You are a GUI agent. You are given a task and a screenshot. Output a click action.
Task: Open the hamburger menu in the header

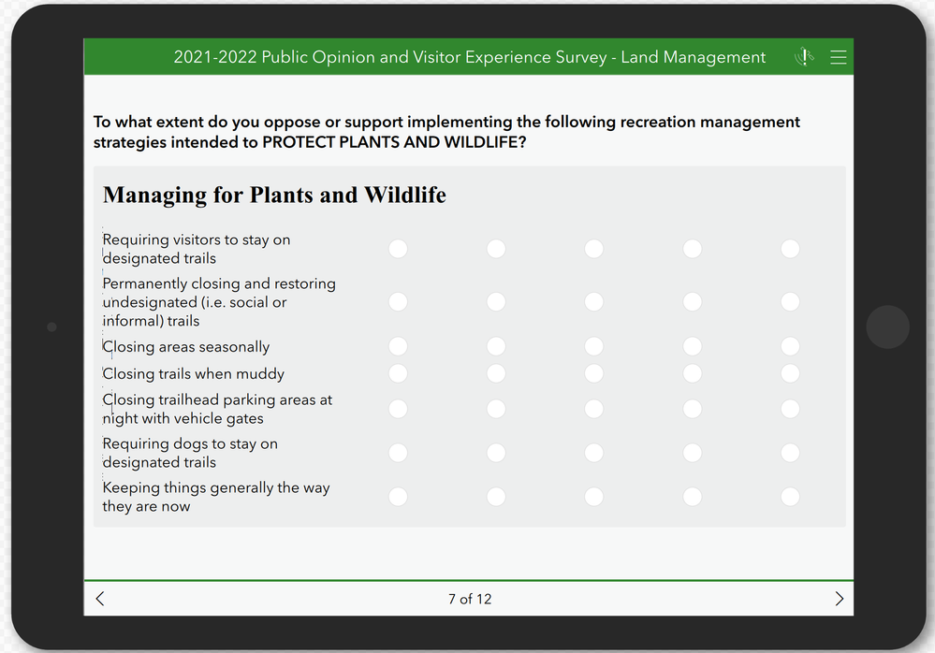click(x=838, y=58)
